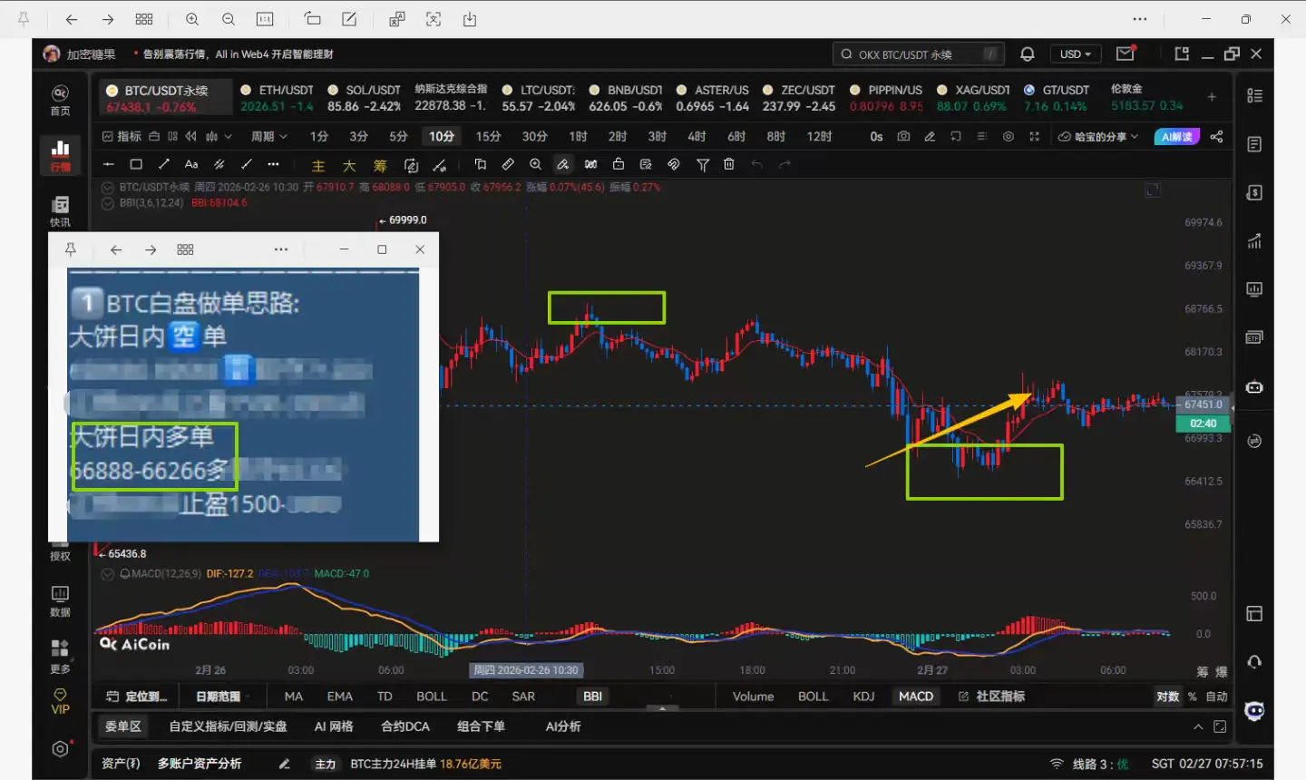Screen dimensions: 1306x780
Task: Click the edit pencil icon in the status bar
Action: (285, 764)
